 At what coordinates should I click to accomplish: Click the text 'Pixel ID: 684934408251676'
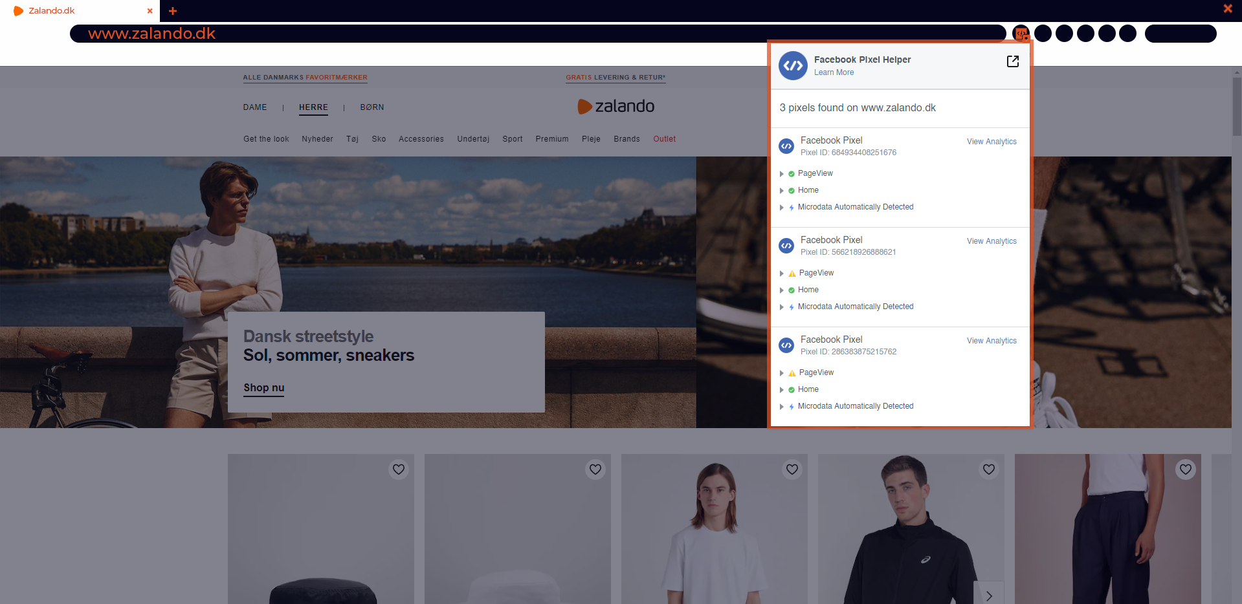tap(848, 153)
